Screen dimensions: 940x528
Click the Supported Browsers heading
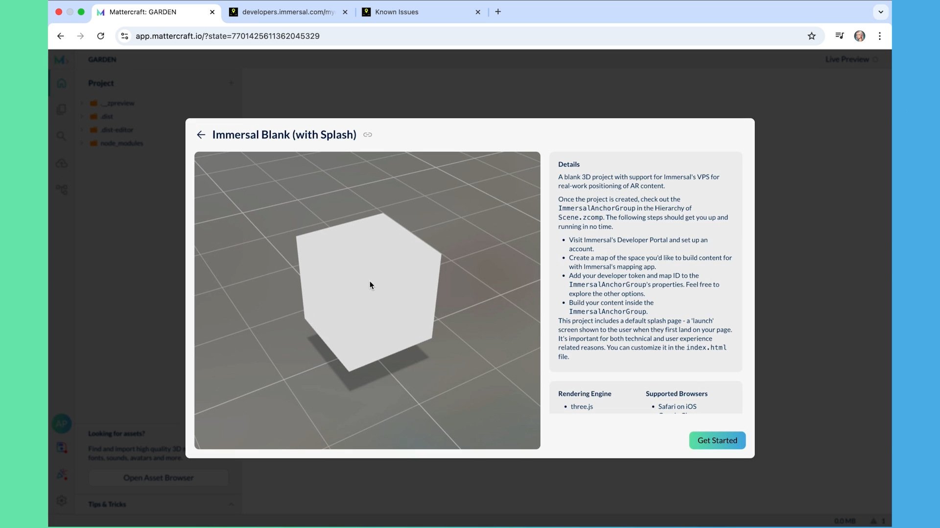pyautogui.click(x=676, y=394)
